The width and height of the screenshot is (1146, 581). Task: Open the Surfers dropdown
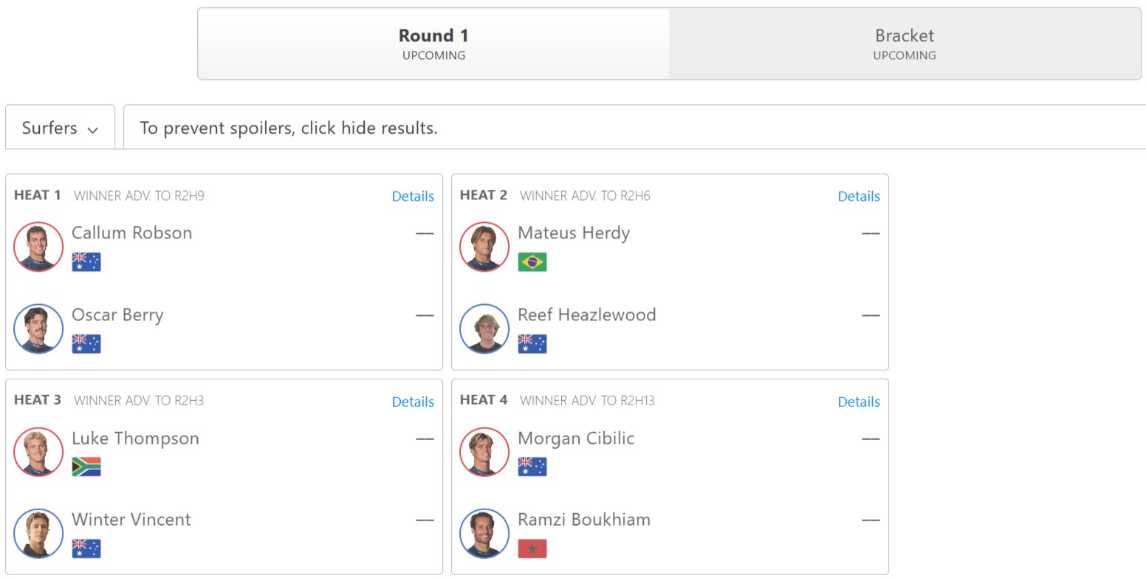coord(60,128)
